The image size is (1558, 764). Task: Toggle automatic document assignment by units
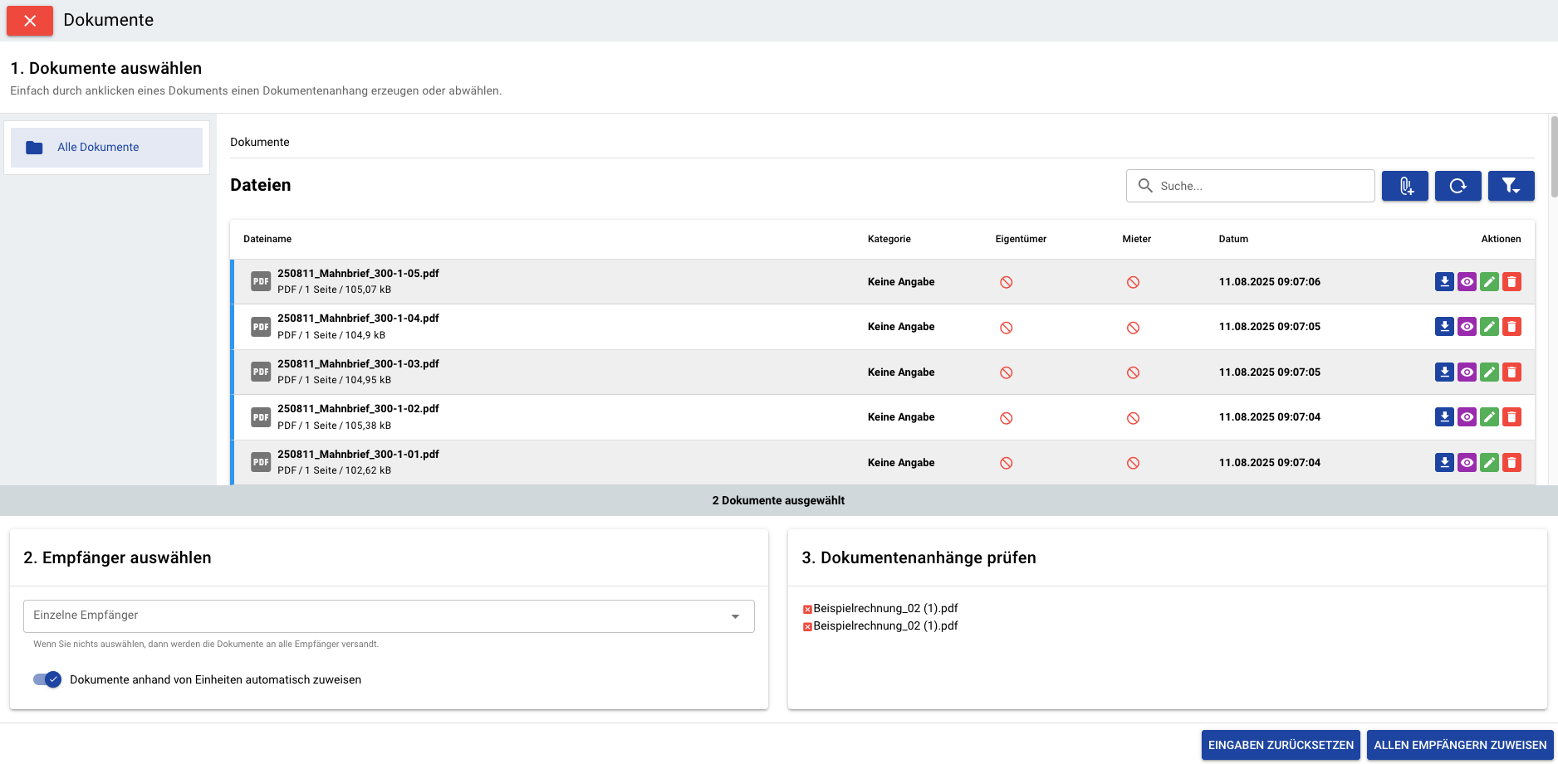click(x=47, y=679)
